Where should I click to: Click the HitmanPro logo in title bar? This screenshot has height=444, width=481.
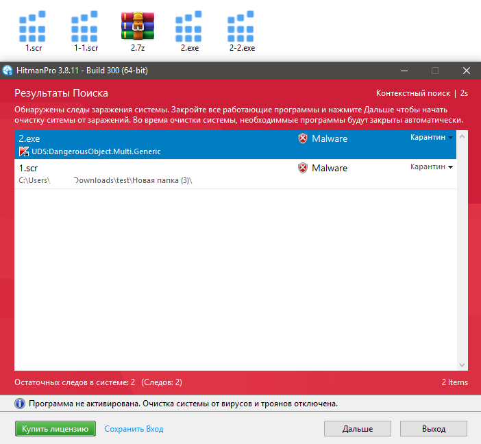click(x=8, y=71)
